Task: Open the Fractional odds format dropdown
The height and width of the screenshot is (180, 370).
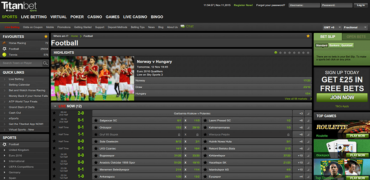Action: pos(355,27)
